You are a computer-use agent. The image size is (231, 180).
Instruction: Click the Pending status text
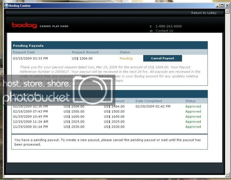(x=126, y=58)
